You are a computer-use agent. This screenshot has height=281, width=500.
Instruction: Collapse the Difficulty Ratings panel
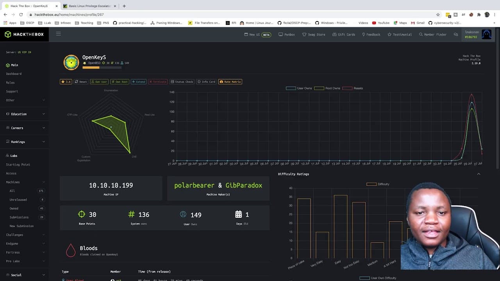479,174
